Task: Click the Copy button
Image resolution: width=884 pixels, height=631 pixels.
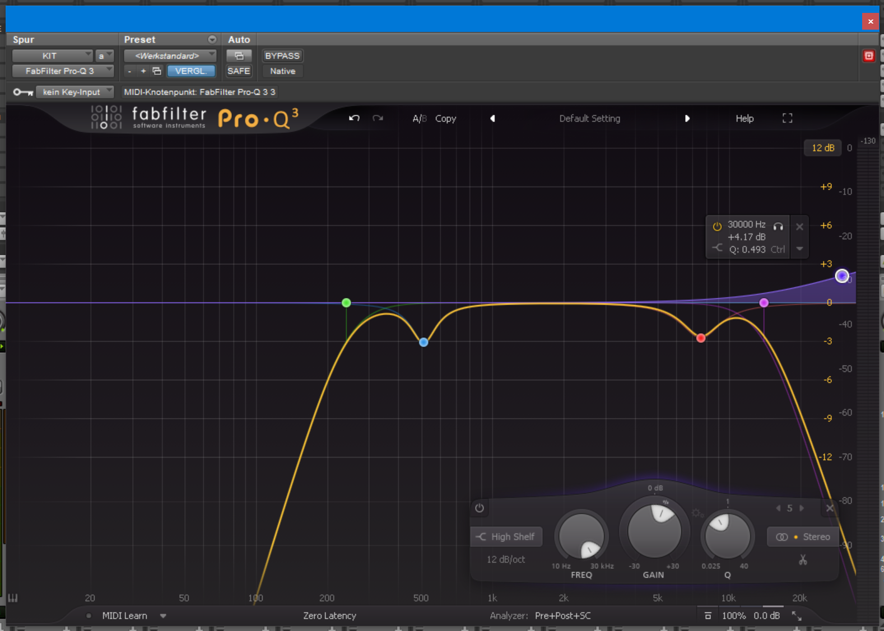Action: (x=445, y=119)
